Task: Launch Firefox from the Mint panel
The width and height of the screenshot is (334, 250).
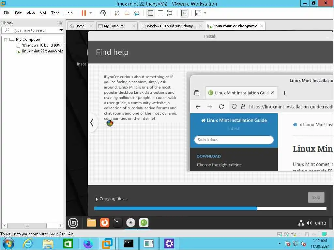Action: coord(105,223)
